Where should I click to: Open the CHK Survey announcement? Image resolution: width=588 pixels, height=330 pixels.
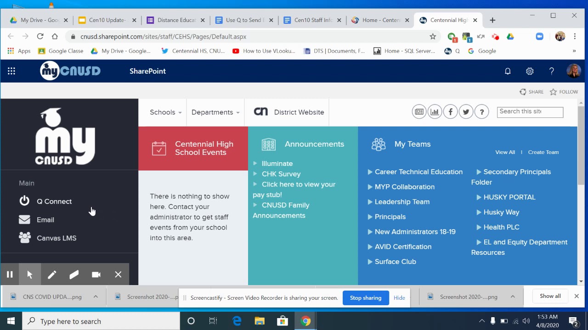(281, 174)
